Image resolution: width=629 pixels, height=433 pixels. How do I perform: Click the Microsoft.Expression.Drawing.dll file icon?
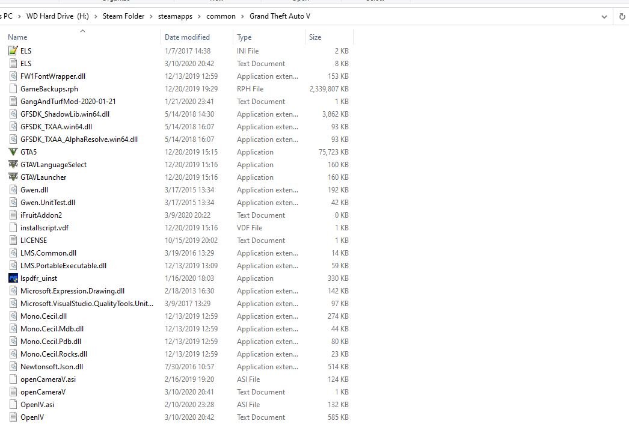[x=13, y=291]
